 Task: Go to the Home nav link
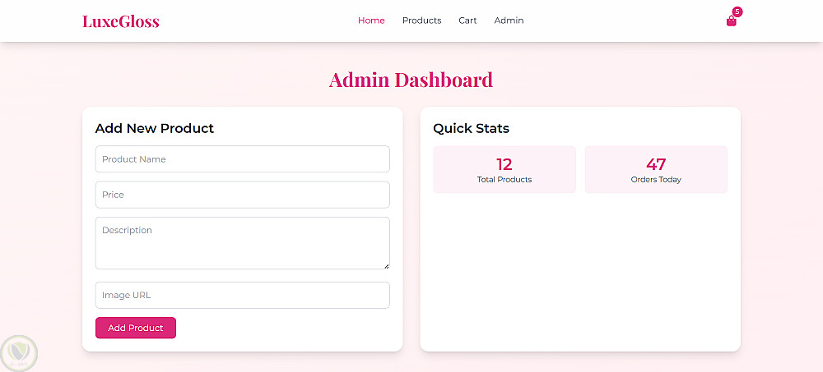(x=371, y=21)
